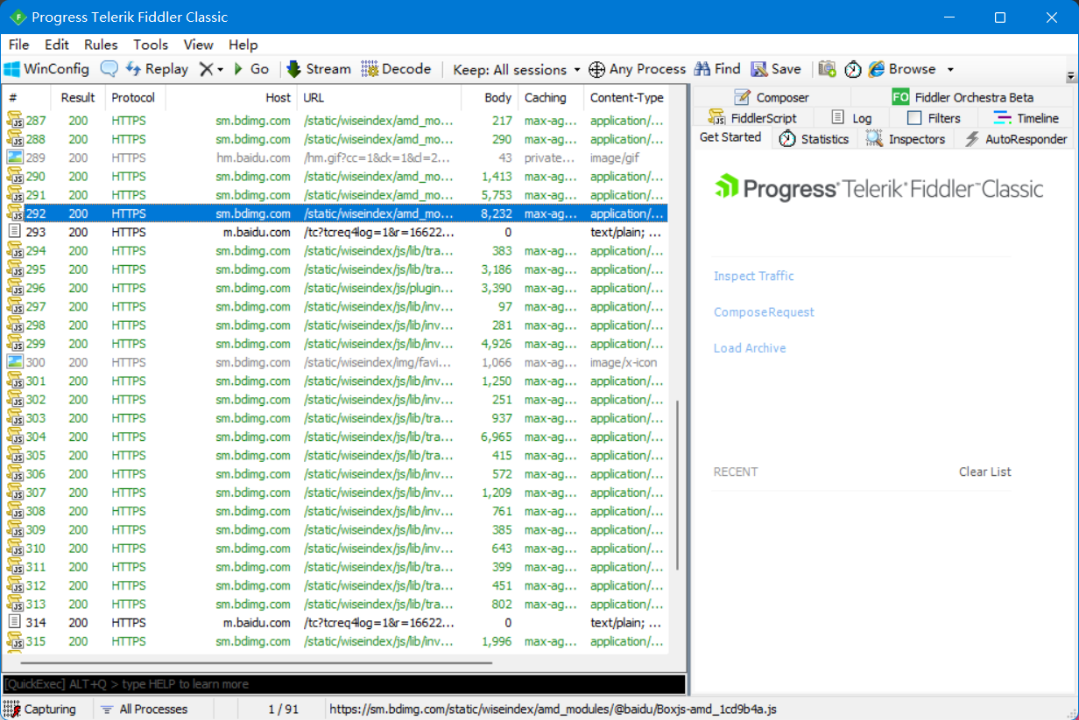1079x720 pixels.
Task: Click the stopwatch timer toolbar icon
Action: [853, 69]
